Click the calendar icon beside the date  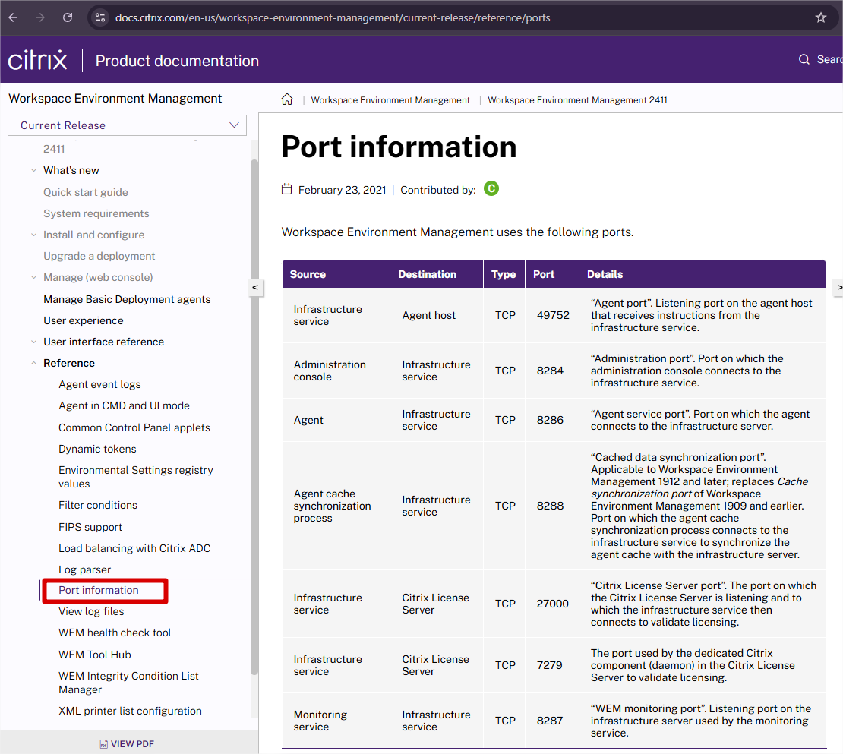pyautogui.click(x=286, y=189)
